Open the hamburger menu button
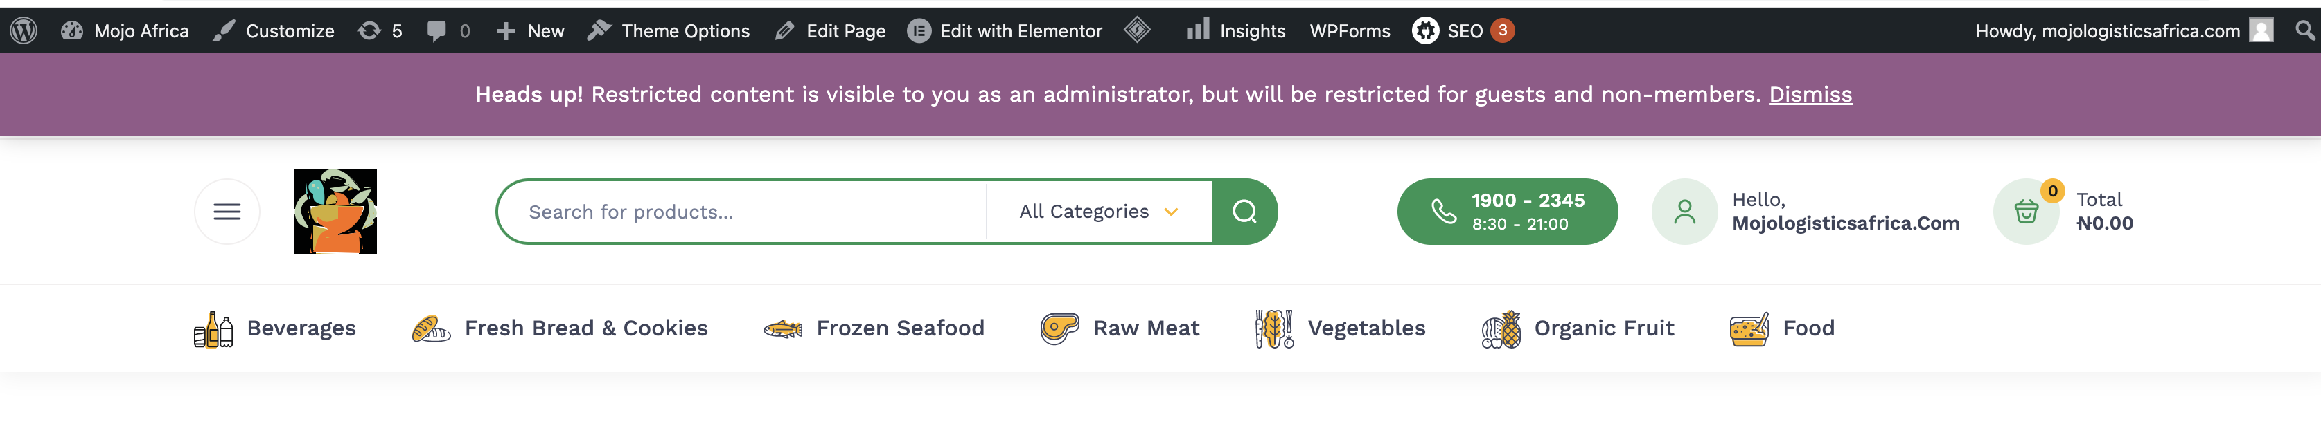This screenshot has height=426, width=2321. point(227,211)
